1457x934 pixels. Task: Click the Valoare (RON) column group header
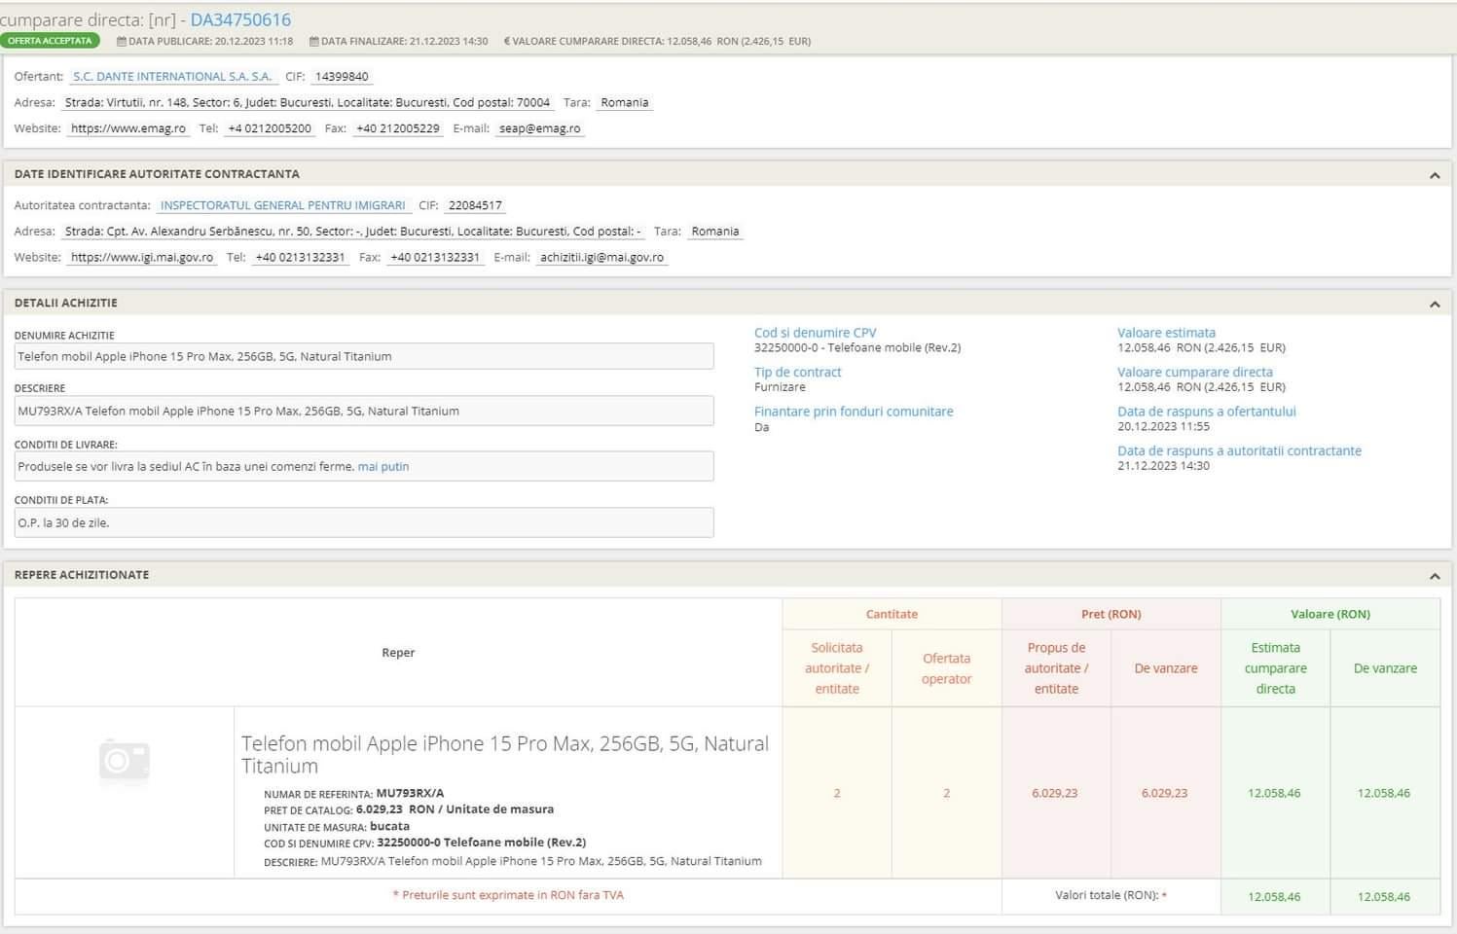1330,614
